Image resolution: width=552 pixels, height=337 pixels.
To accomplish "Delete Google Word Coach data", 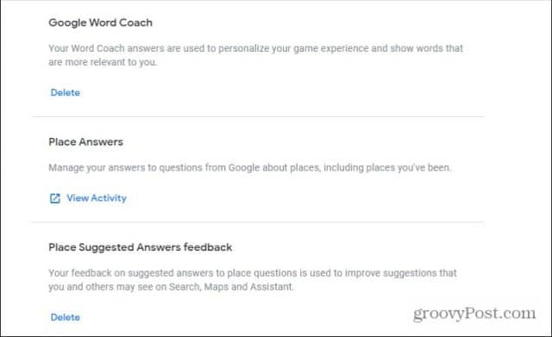I will [x=66, y=92].
